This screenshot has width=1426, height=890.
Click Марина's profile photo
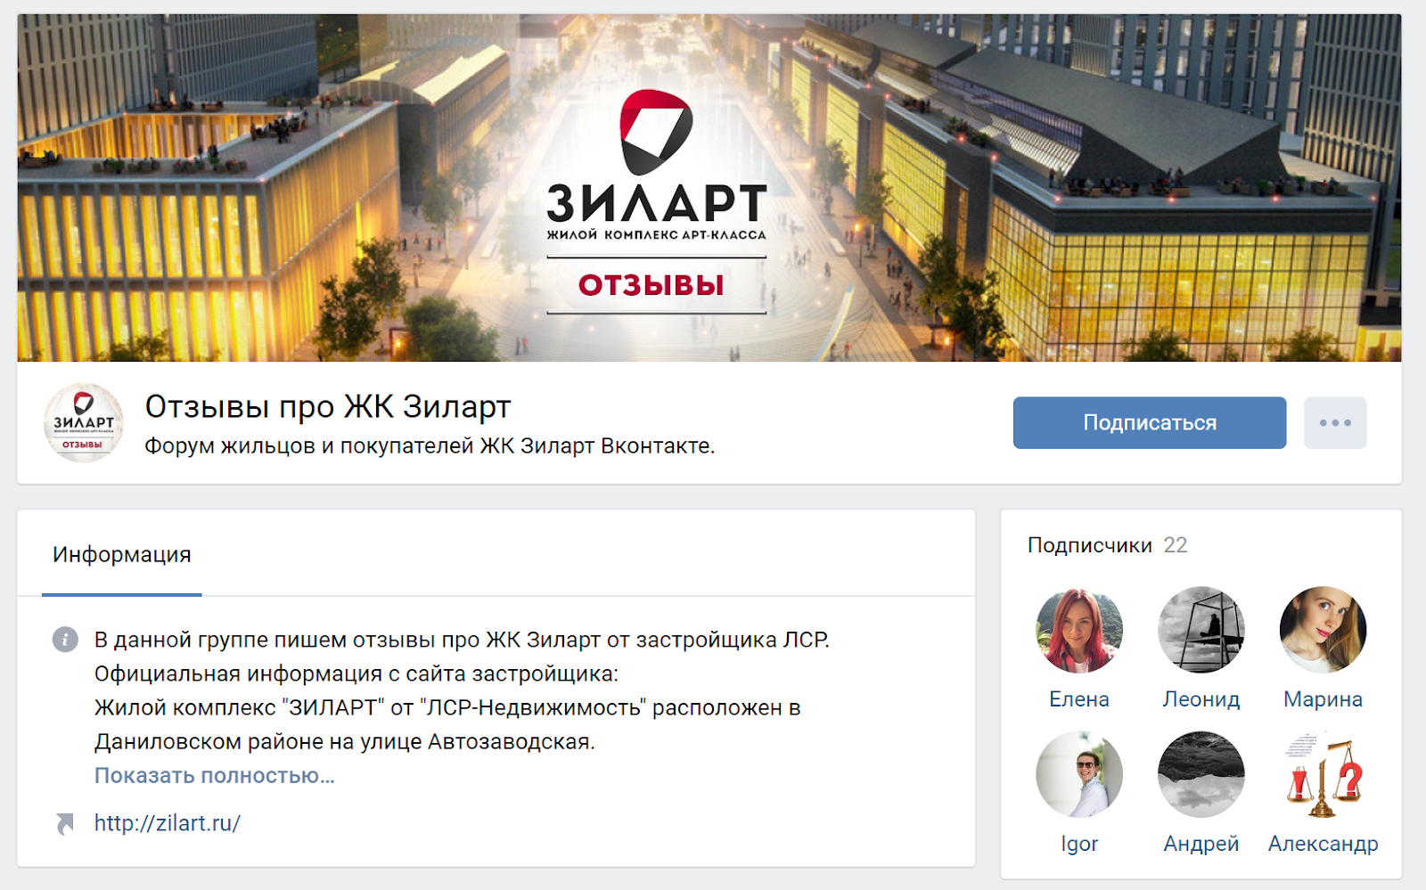coord(1323,630)
